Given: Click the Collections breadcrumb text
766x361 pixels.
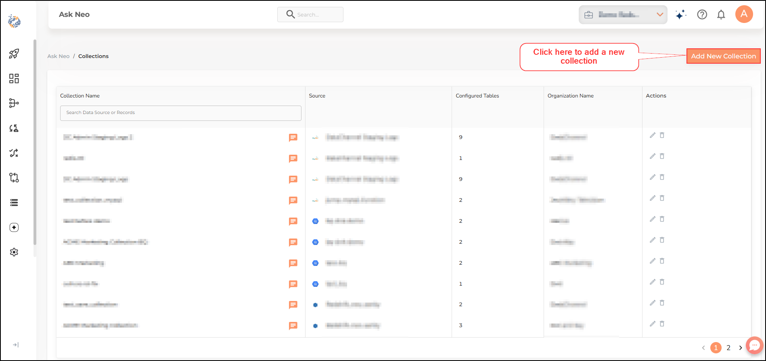Looking at the screenshot, I should (93, 56).
